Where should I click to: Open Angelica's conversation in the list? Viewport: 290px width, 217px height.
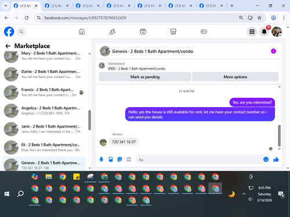point(43,111)
